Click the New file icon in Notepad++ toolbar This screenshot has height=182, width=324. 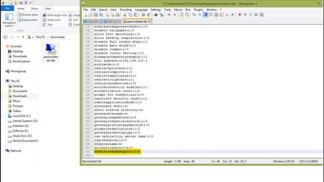pyautogui.click(x=86, y=15)
